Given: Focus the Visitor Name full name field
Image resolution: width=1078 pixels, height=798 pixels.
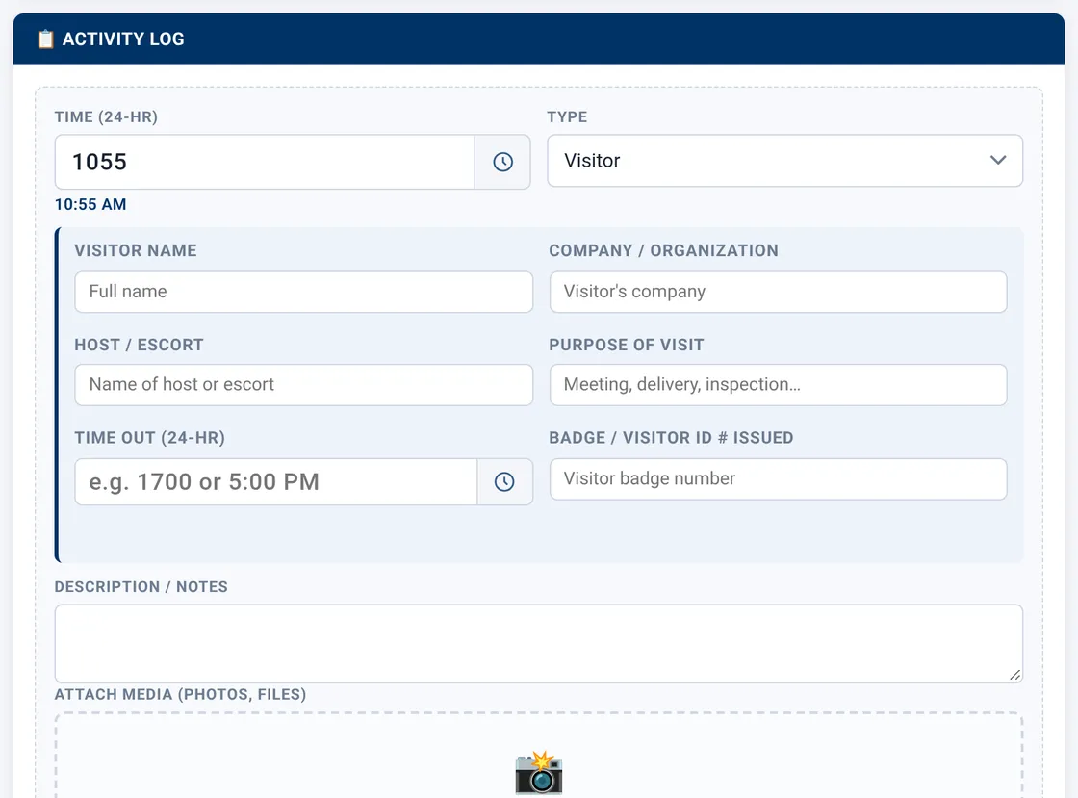Looking at the screenshot, I should 304,292.
